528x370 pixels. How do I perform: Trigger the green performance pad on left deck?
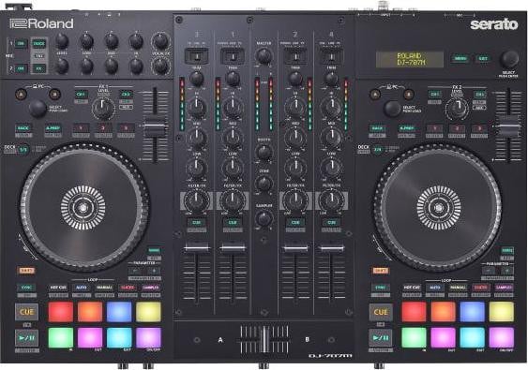pos(61,337)
